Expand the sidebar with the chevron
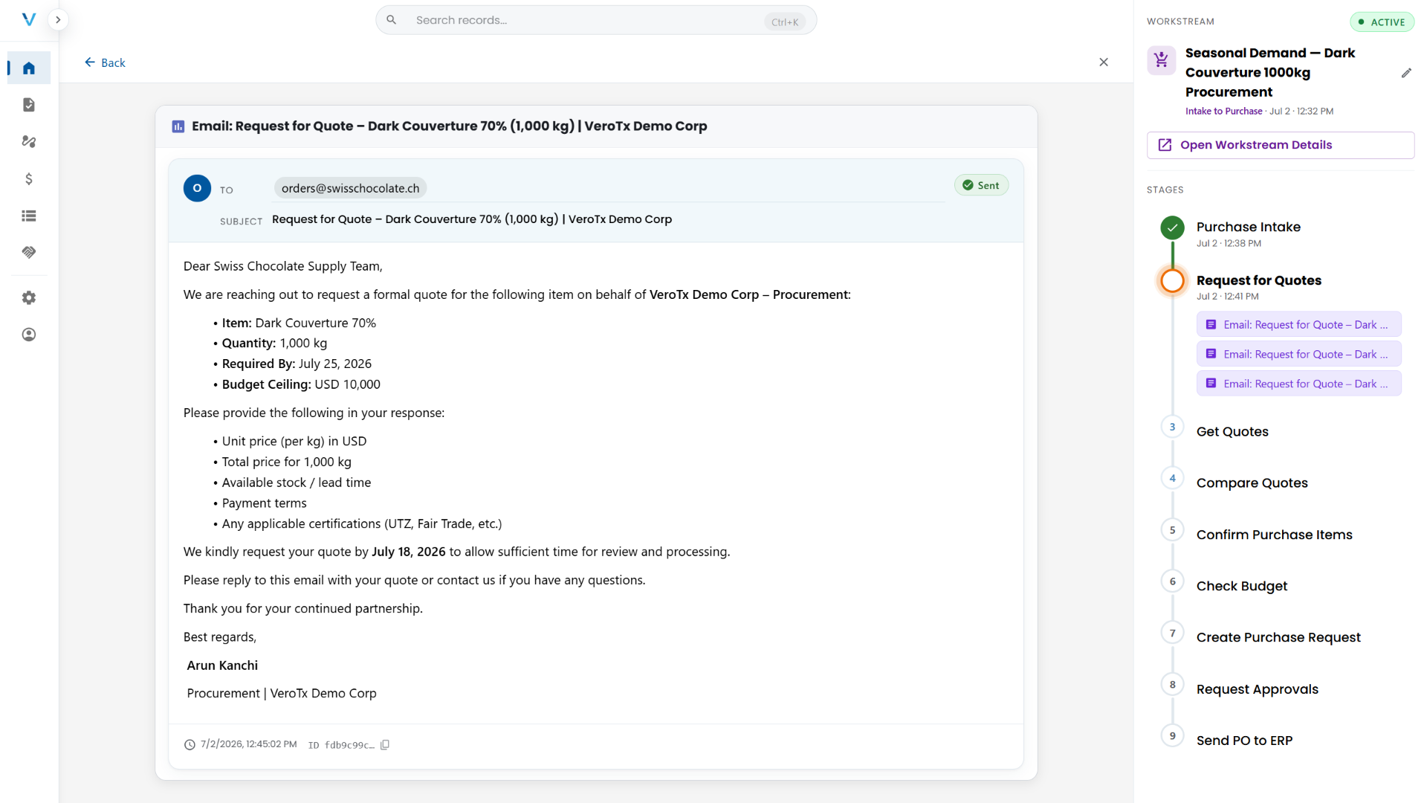Viewport: 1427px width, 803px height. click(x=58, y=20)
